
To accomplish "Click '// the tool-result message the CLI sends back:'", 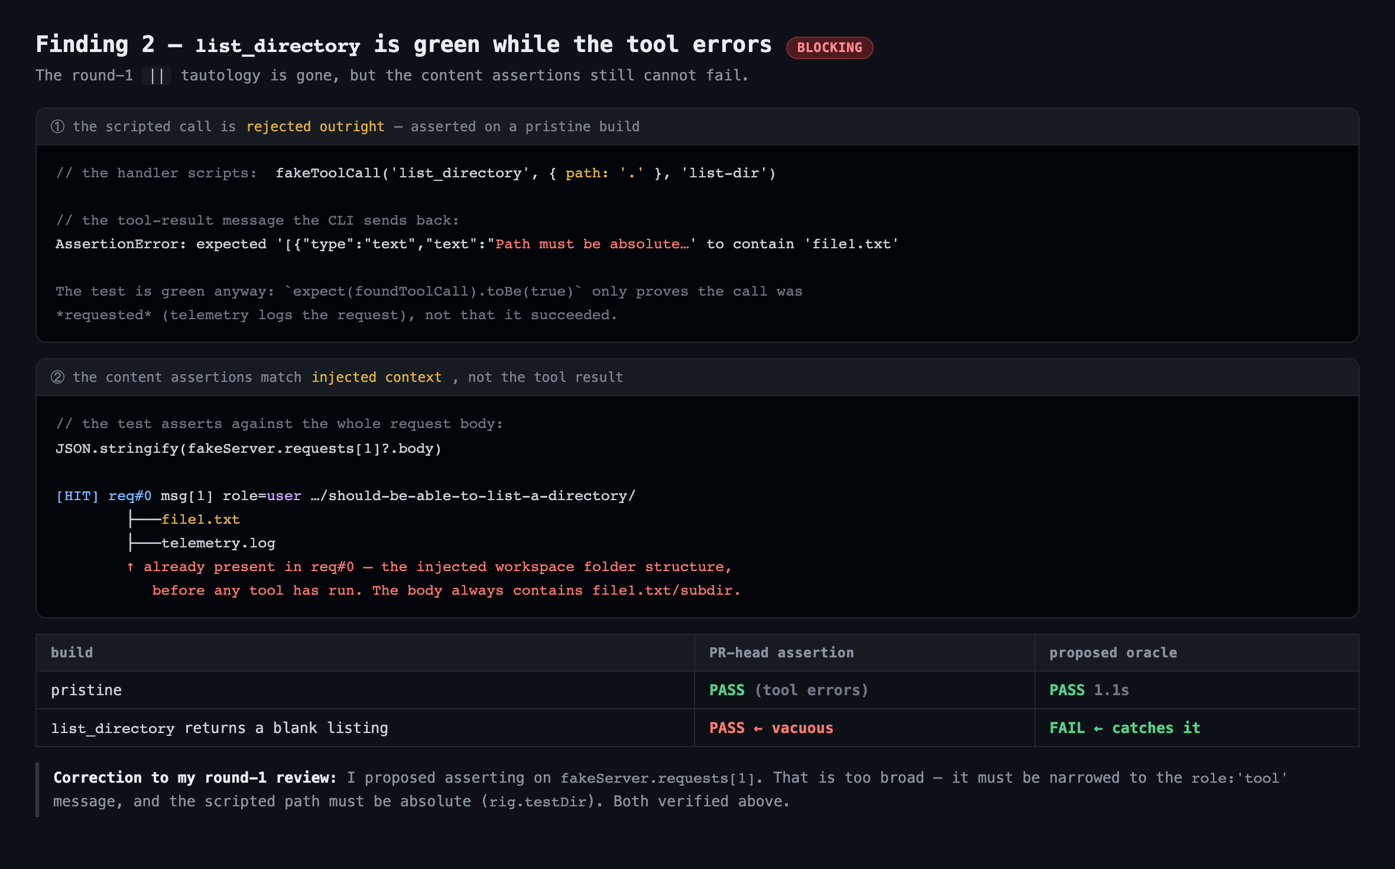I will [x=257, y=221].
